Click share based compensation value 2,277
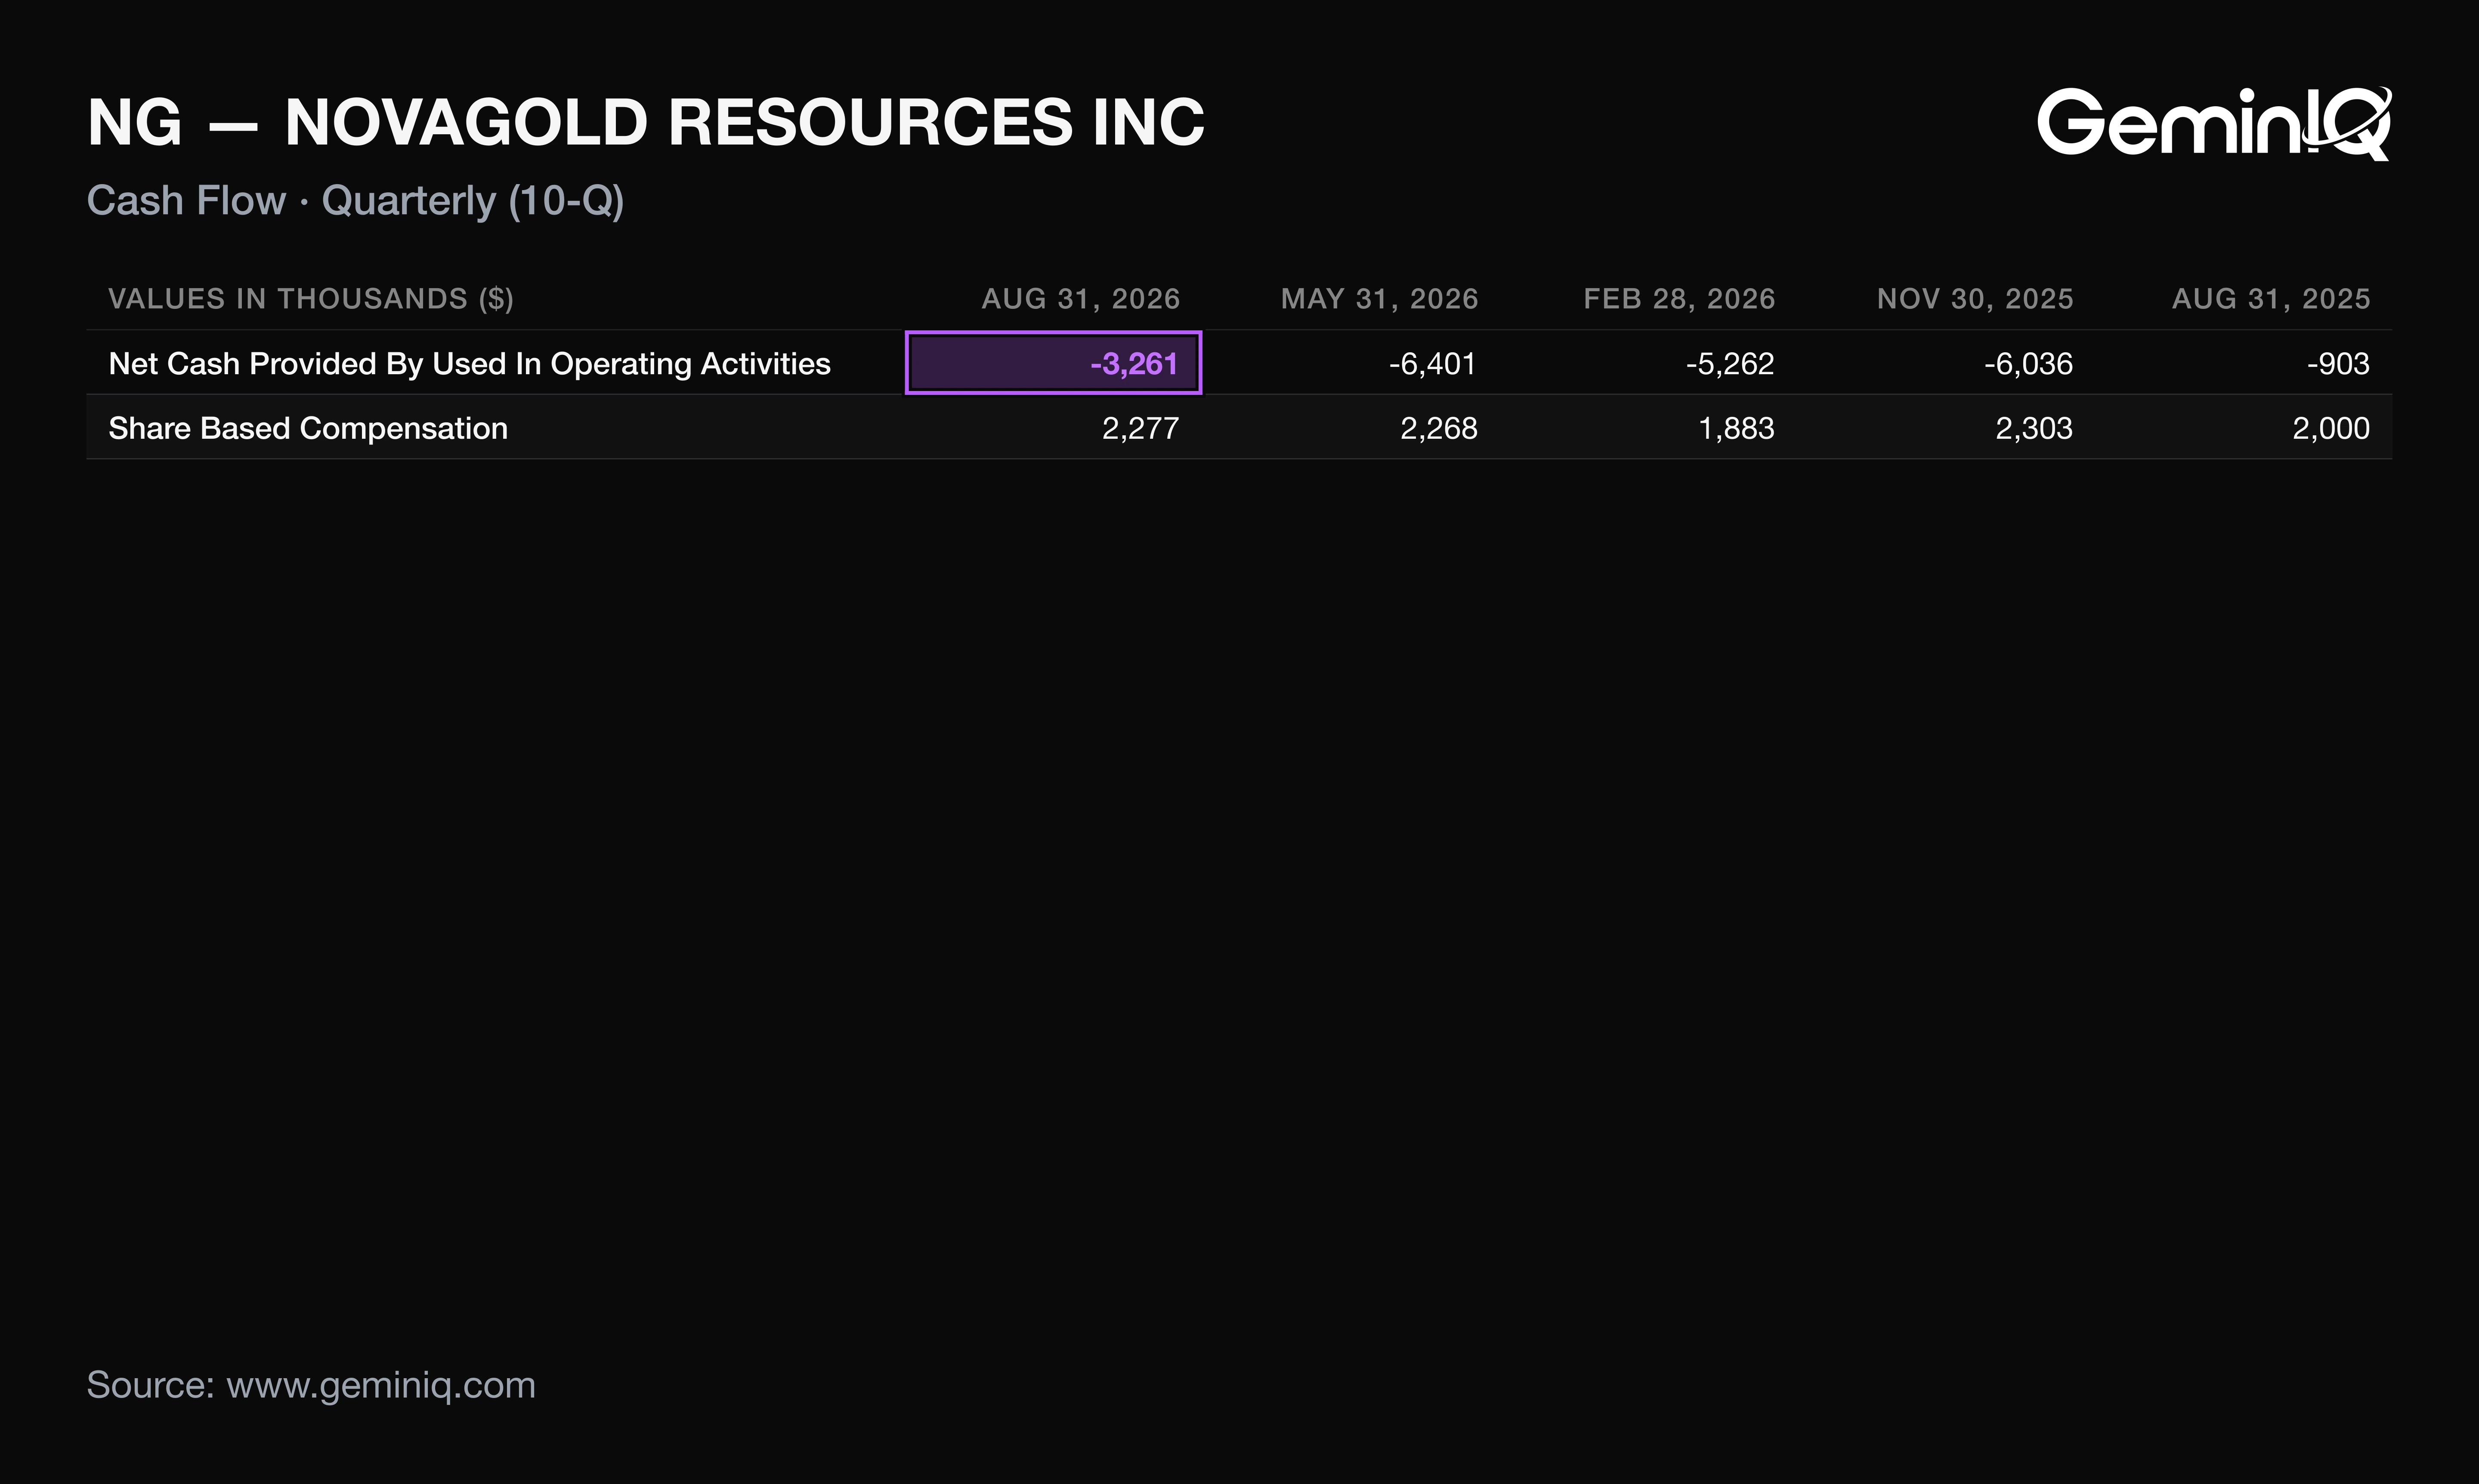This screenshot has height=1484, width=2479. pos(1141,429)
